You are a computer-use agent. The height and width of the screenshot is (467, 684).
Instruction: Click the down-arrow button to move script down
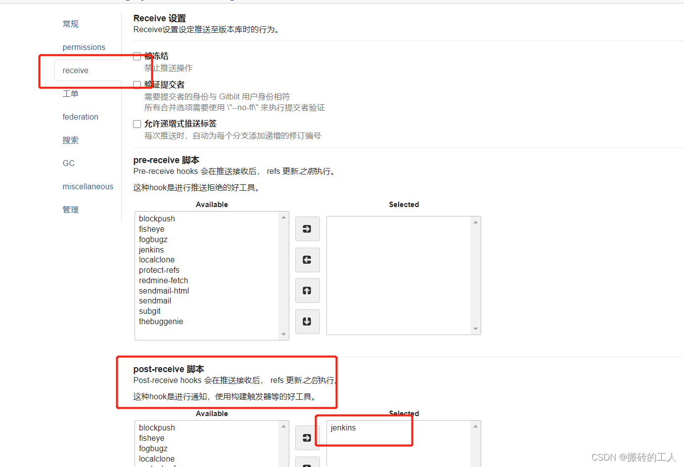click(x=307, y=321)
